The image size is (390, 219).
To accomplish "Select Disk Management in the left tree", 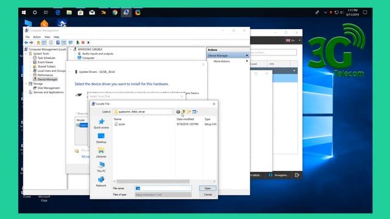I will pos(49,88).
